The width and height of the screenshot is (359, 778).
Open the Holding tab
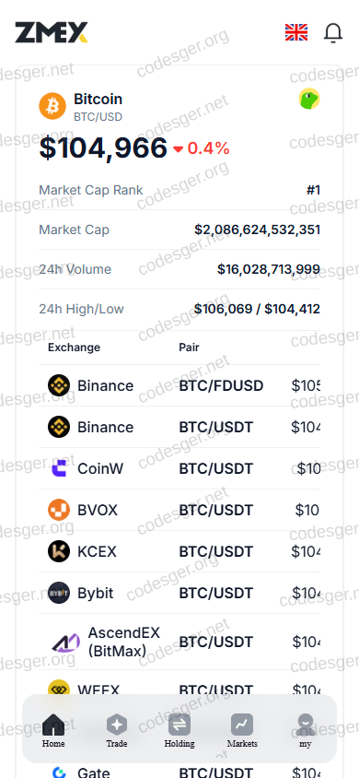click(179, 730)
